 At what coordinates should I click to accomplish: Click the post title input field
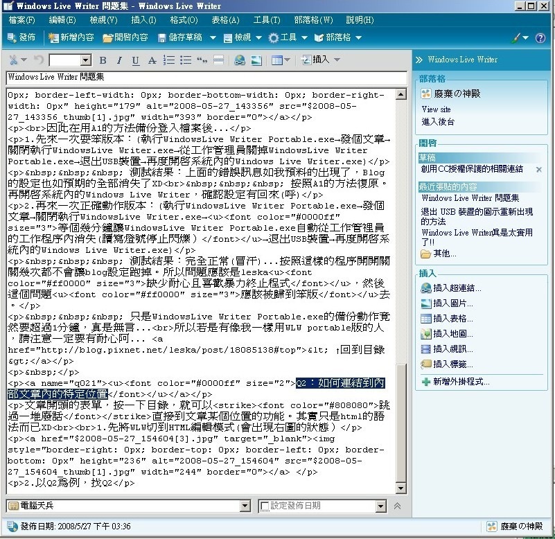click(x=206, y=78)
